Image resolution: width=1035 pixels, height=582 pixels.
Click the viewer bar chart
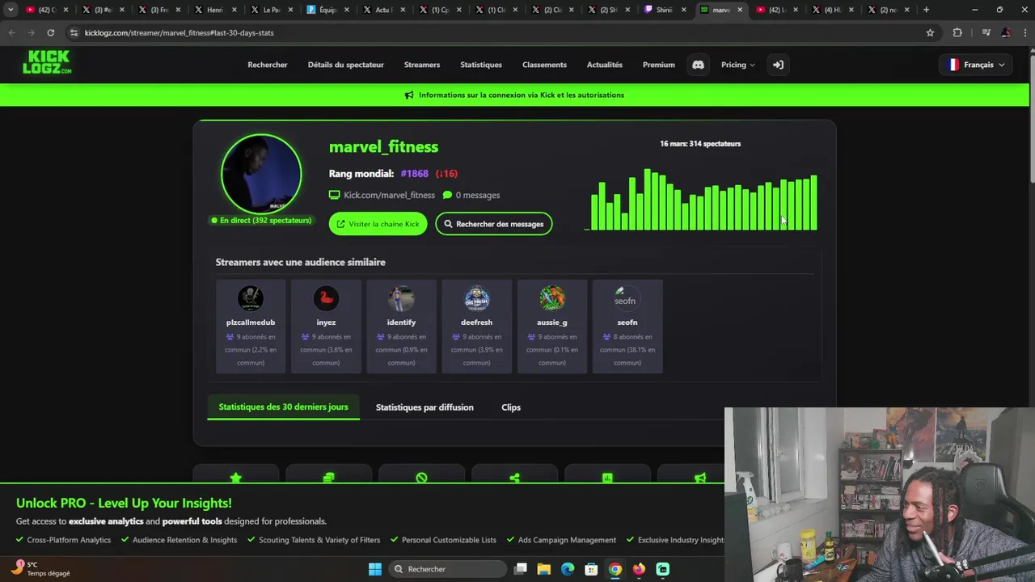coord(700,200)
